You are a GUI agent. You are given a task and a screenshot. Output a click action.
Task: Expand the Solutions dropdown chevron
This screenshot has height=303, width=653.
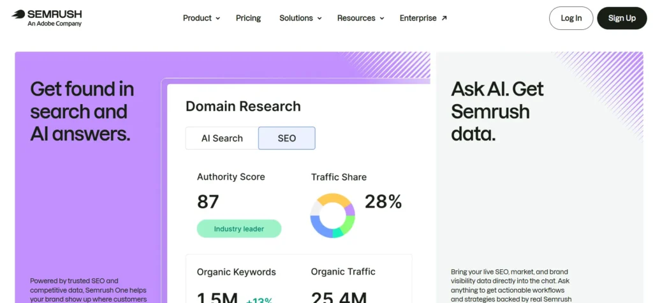[x=319, y=18]
